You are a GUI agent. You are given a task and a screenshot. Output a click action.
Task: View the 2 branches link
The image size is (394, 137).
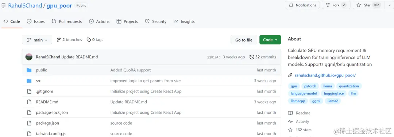click(x=70, y=40)
